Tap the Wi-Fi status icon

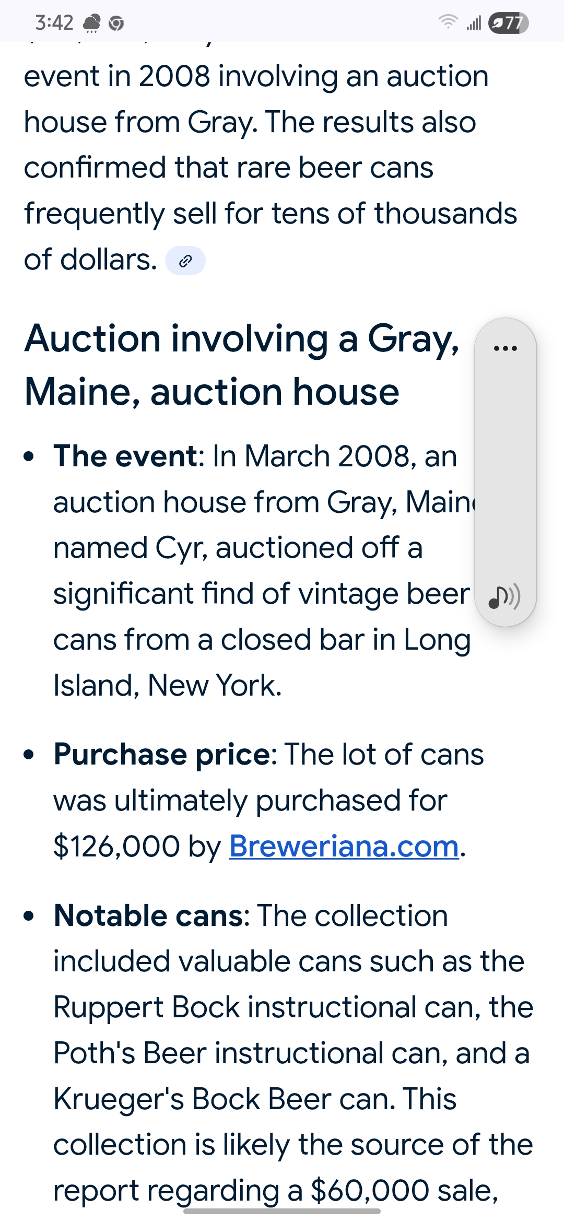click(x=448, y=22)
